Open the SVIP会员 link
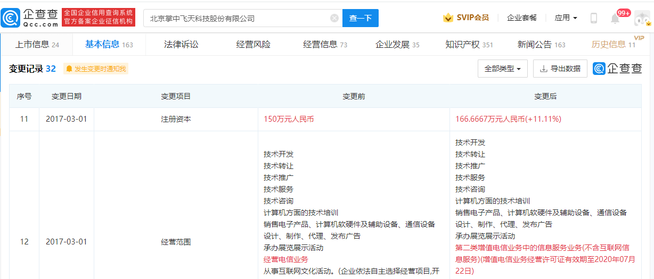The height and width of the screenshot is (279, 654). click(473, 18)
